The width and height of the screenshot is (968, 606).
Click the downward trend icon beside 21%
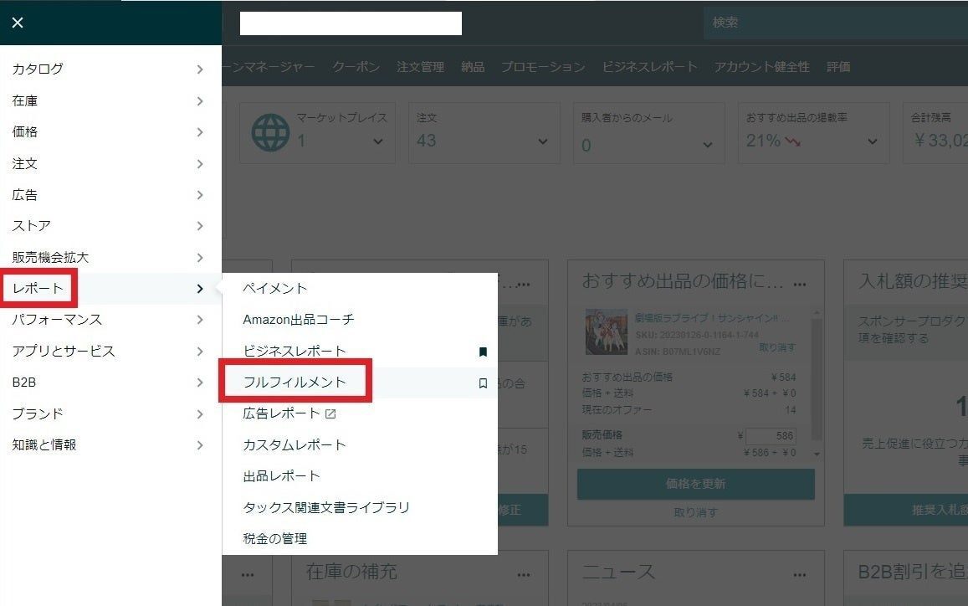point(793,142)
